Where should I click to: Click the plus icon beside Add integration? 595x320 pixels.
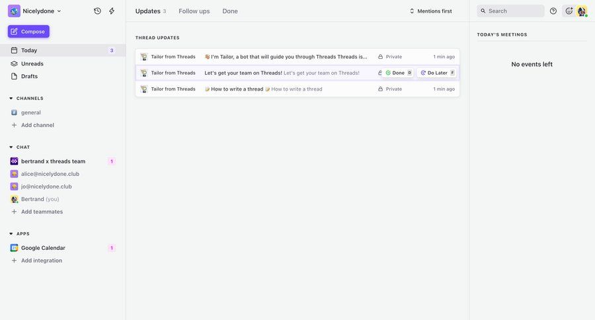pos(14,260)
